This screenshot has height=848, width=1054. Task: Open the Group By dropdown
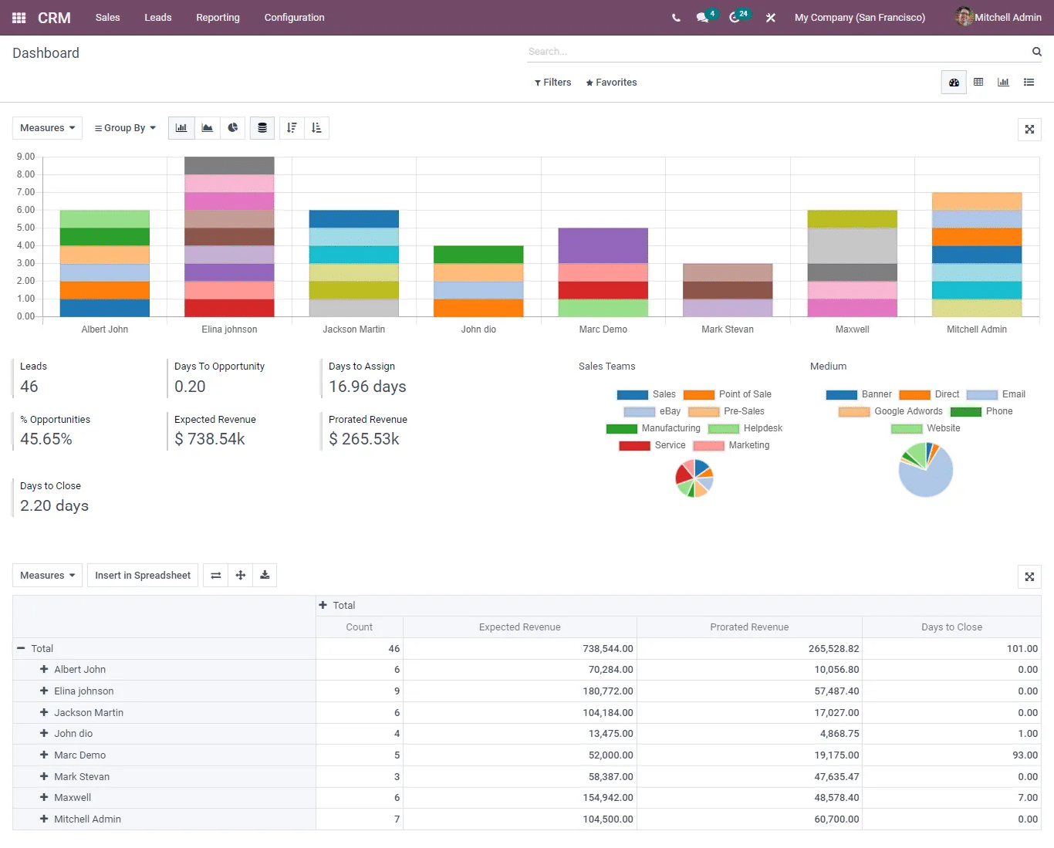pyautogui.click(x=124, y=127)
